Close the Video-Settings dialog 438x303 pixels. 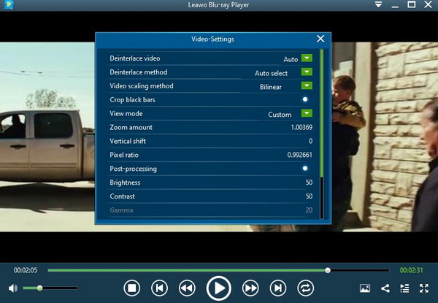[320, 39]
